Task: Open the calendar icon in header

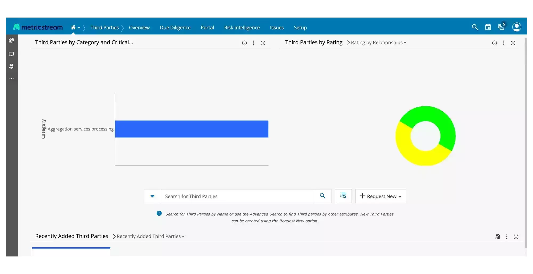Action: 488,27
